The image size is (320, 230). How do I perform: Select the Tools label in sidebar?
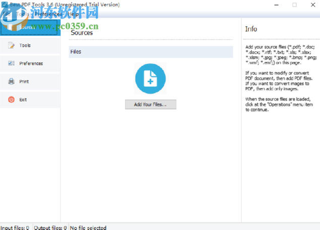click(25, 45)
